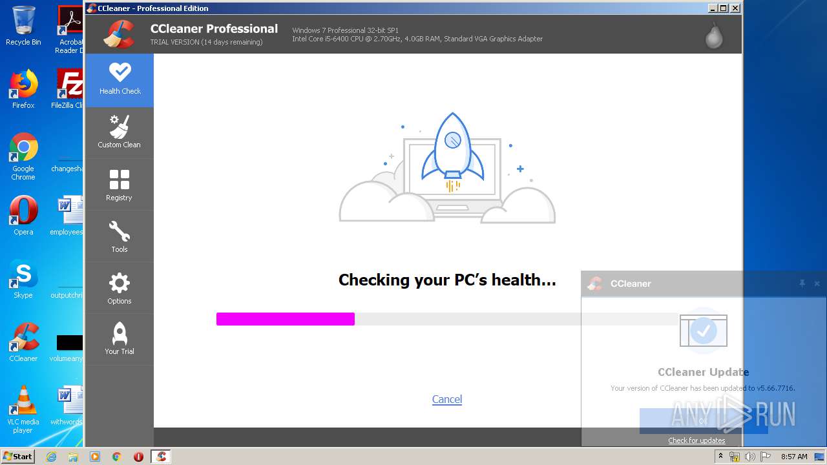Select the Skype desktop shortcut
This screenshot has height=465, width=827.
pos(23,279)
